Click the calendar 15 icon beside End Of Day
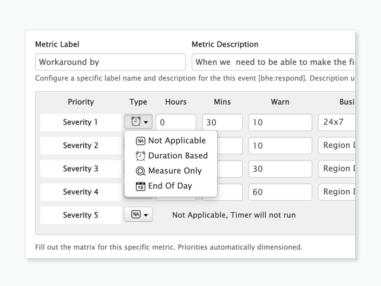The image size is (381, 286). tap(140, 186)
